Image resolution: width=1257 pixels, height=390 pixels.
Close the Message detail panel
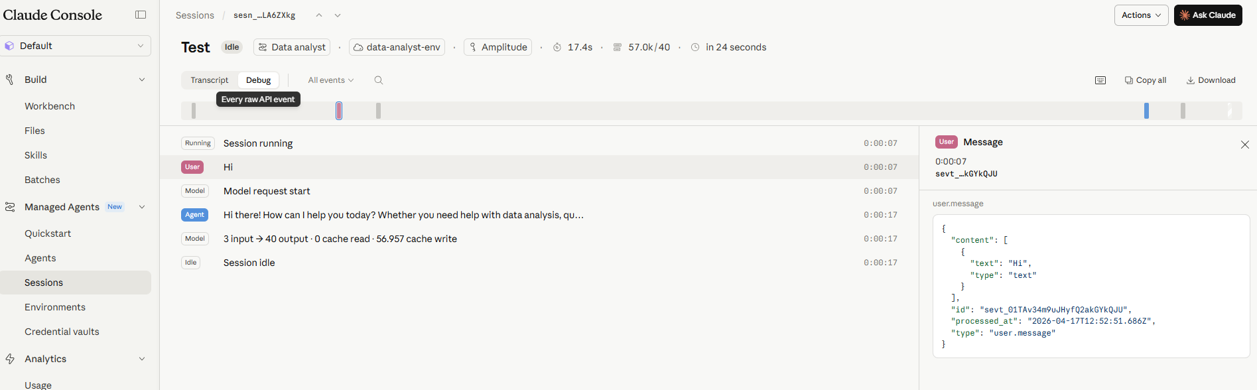pos(1244,145)
